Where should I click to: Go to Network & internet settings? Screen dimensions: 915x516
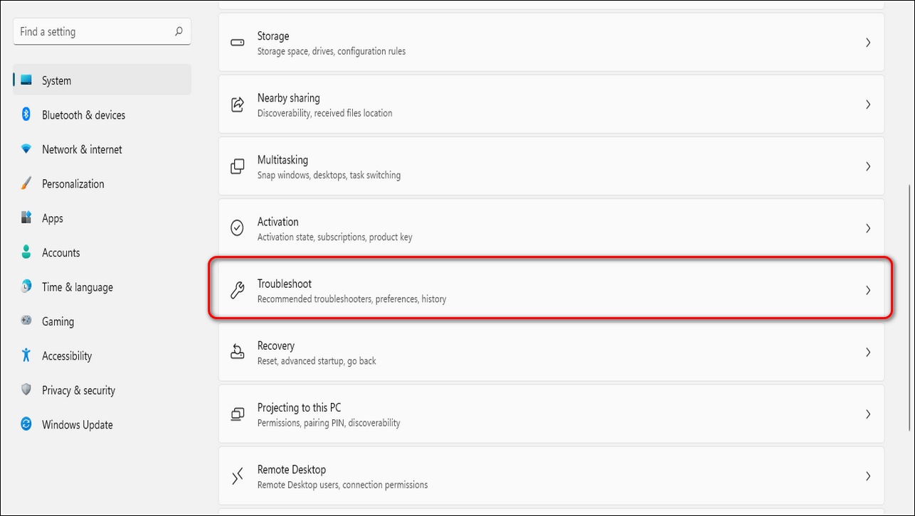82,149
